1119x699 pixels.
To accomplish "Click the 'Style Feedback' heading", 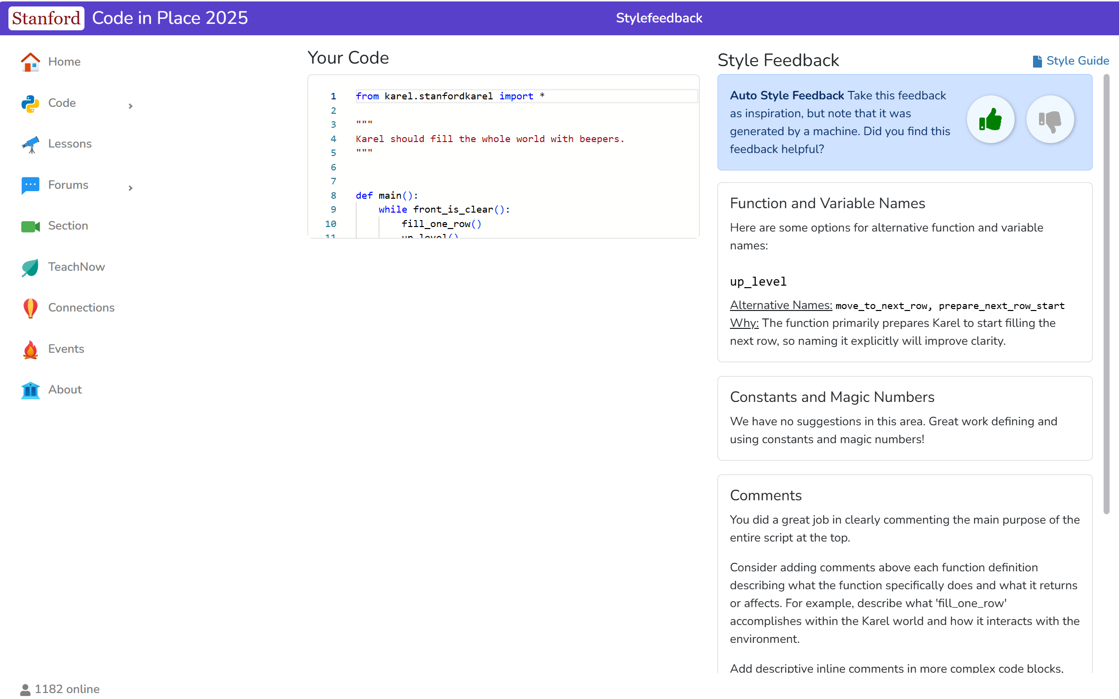I will pyautogui.click(x=778, y=60).
